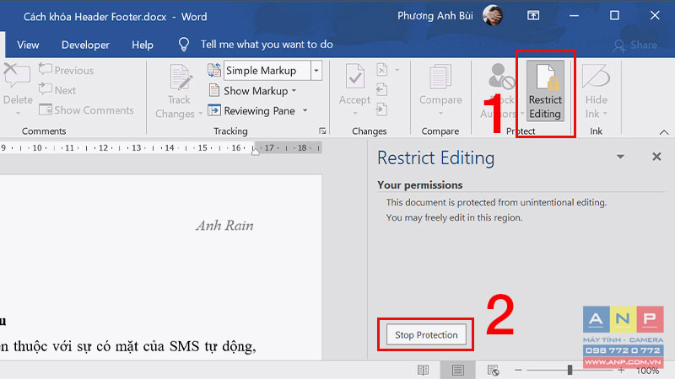Click the Block Authors icon
The height and width of the screenshot is (379, 675).
click(501, 77)
